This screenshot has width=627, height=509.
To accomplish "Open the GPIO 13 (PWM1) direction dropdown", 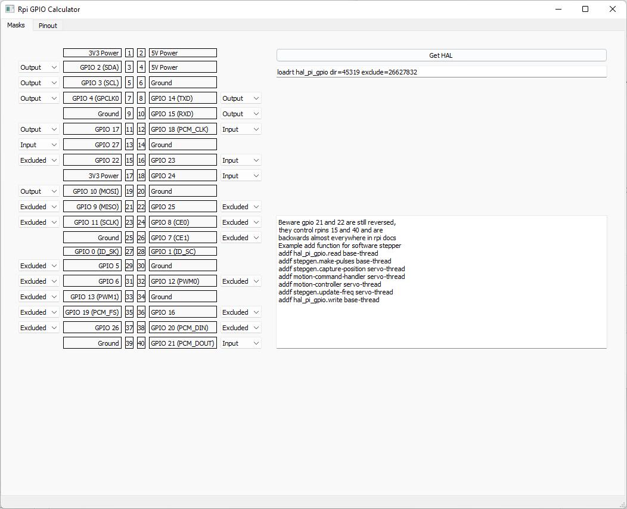I will coord(39,297).
